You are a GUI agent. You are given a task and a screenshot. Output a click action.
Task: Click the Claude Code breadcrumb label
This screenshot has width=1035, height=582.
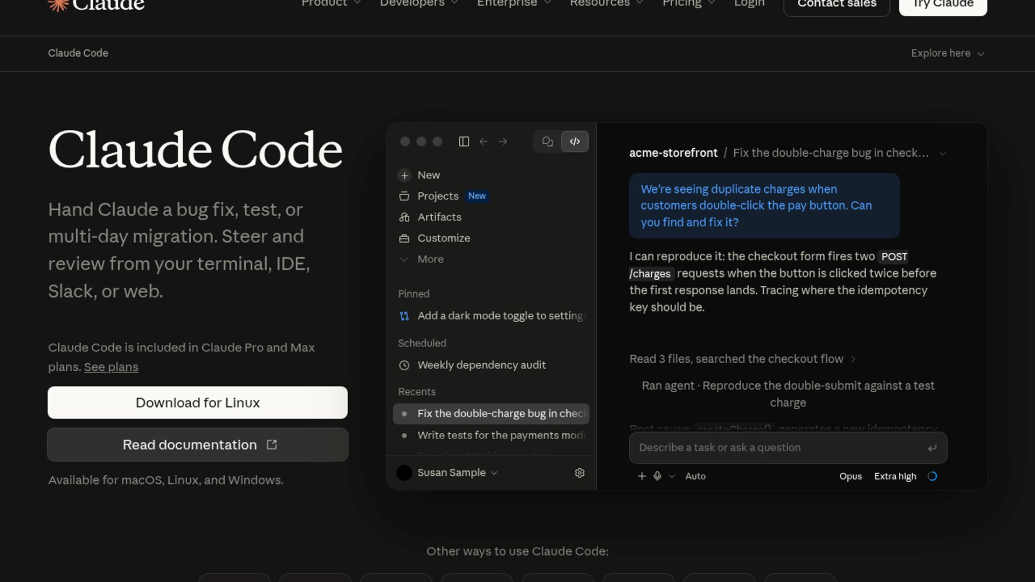78,53
